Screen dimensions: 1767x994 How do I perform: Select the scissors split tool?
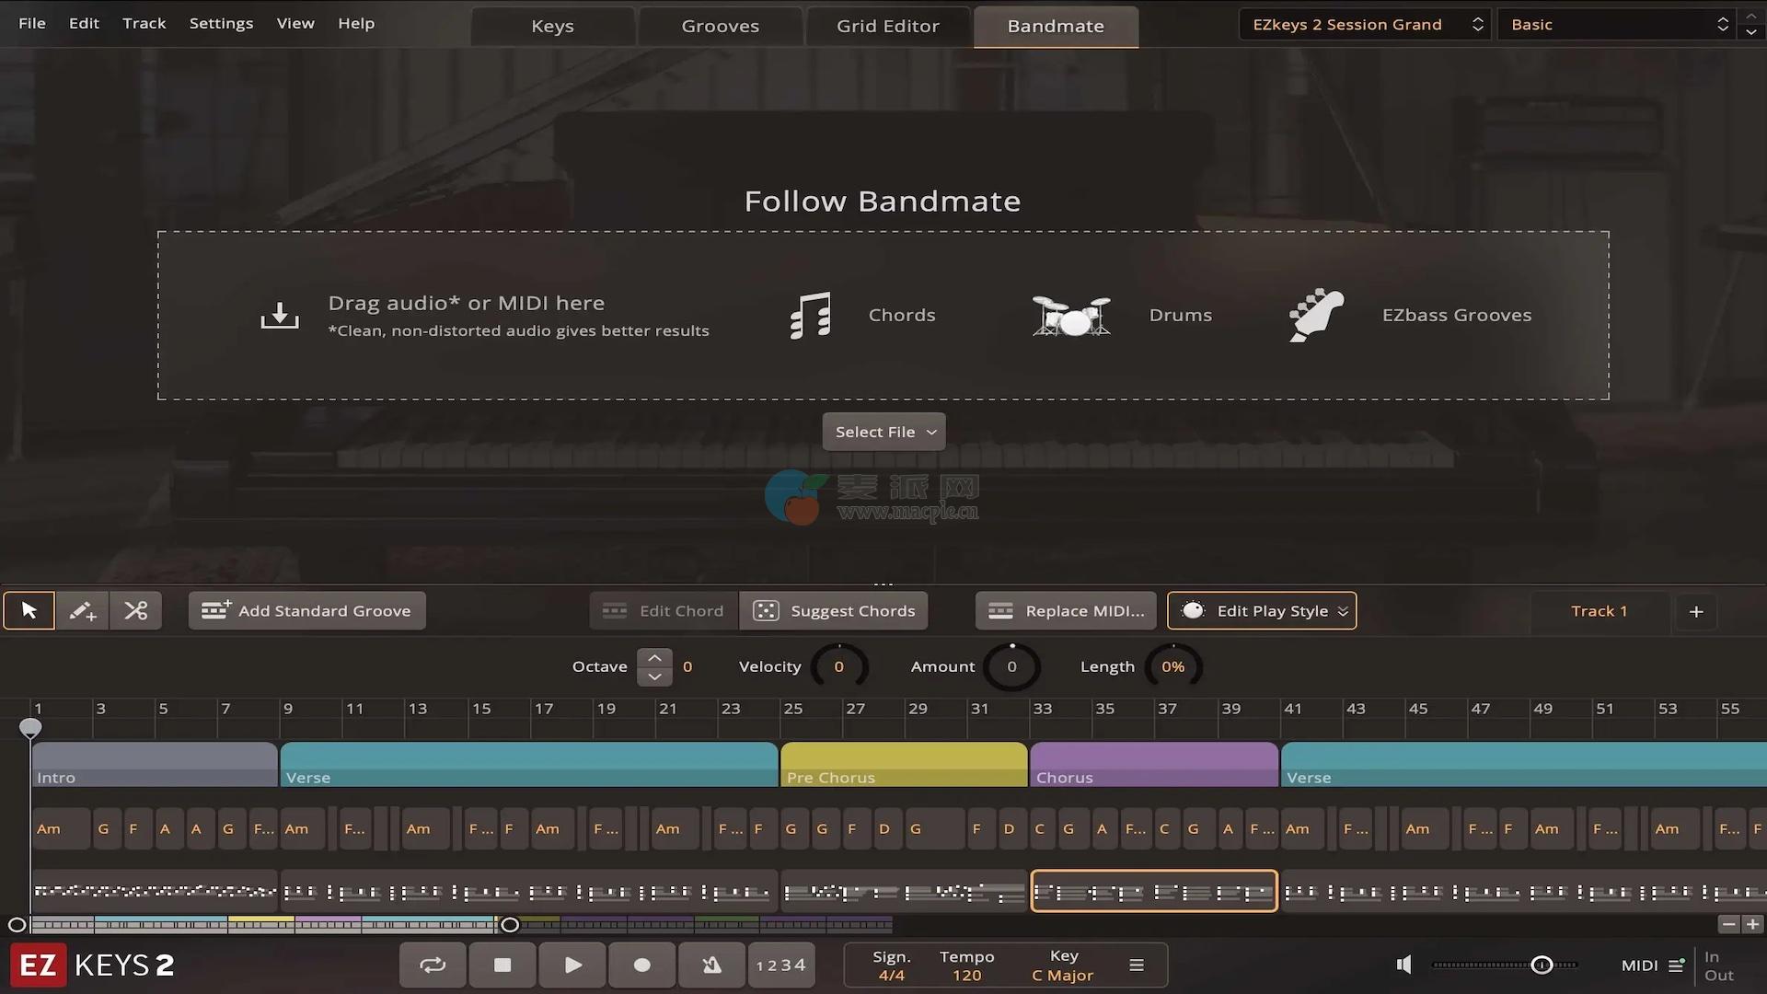(136, 610)
